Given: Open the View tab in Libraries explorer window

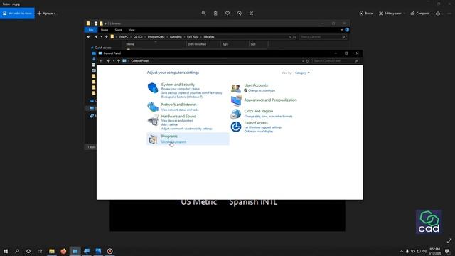Looking at the screenshot, I should 132,30.
